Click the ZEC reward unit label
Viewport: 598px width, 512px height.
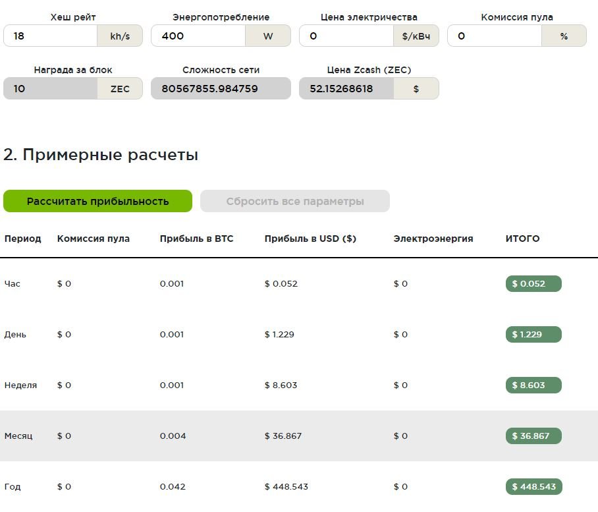pos(120,88)
